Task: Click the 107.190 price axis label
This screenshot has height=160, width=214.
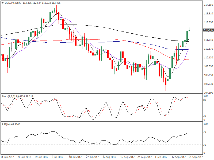Action: (208, 93)
